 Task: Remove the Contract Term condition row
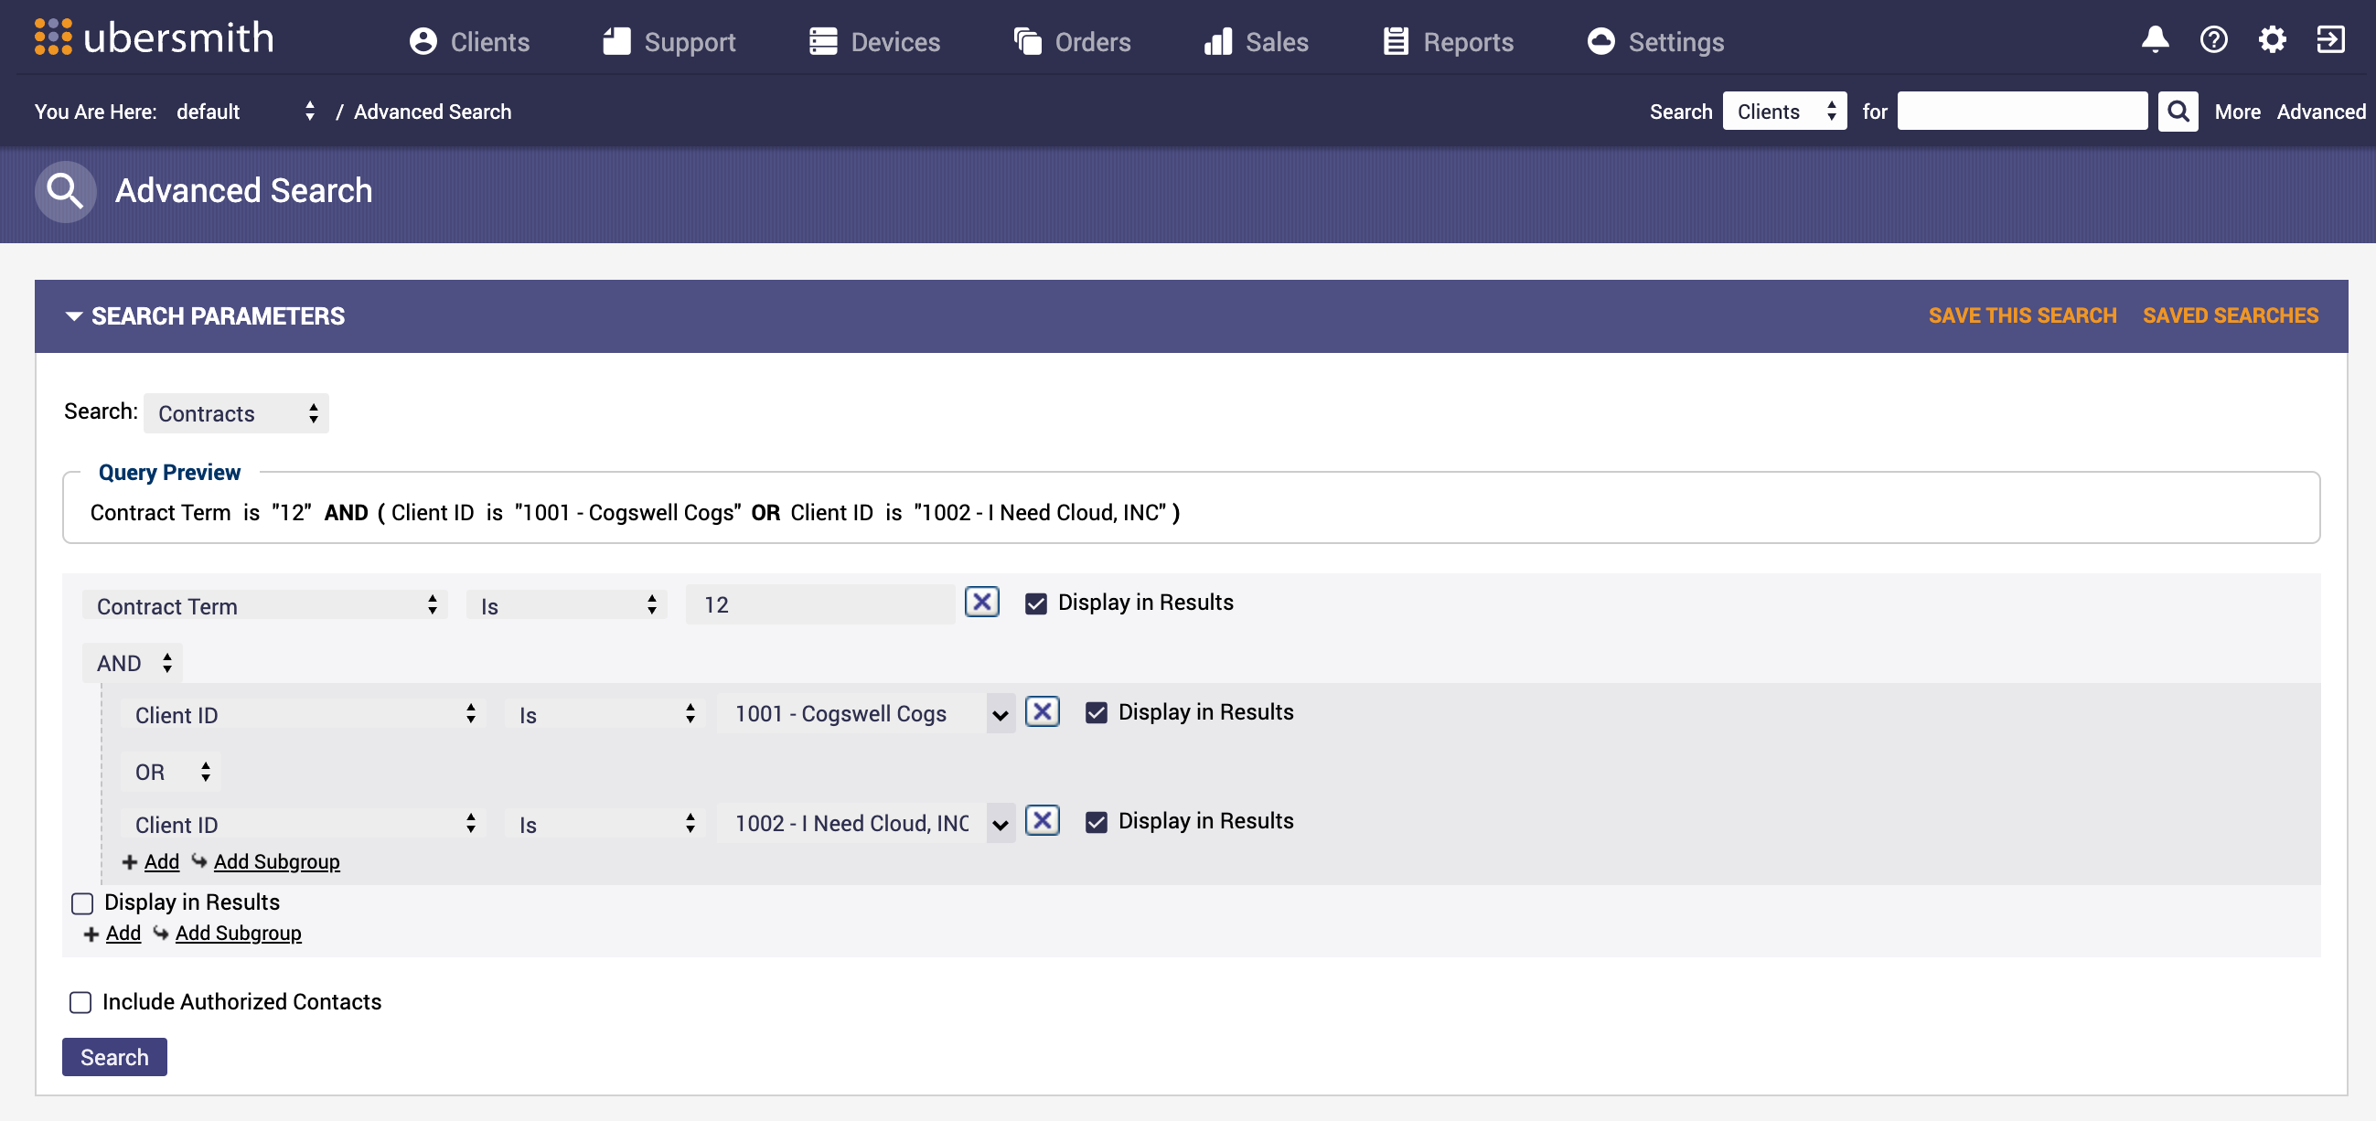pos(981,602)
